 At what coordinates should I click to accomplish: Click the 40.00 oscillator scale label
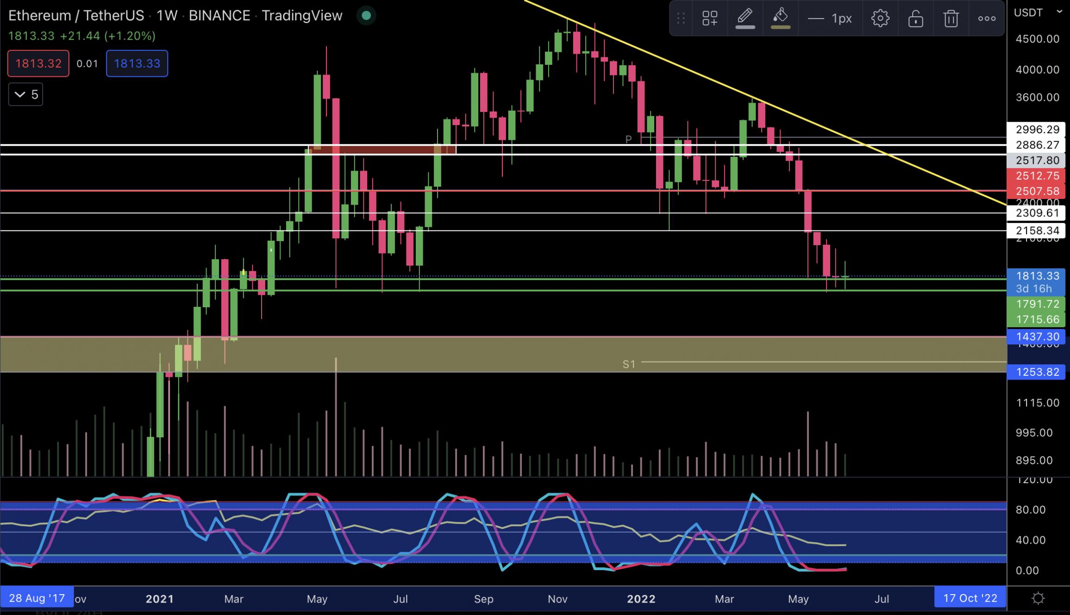(x=1030, y=540)
